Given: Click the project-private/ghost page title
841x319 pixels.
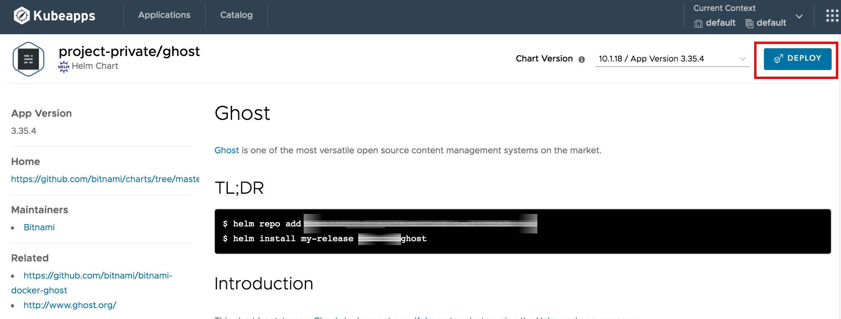Looking at the screenshot, I should coord(129,51).
